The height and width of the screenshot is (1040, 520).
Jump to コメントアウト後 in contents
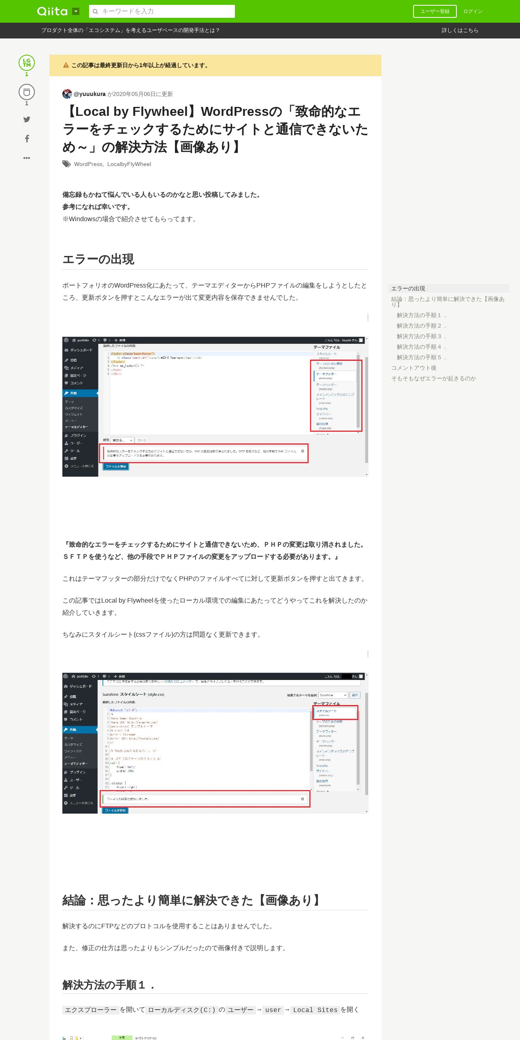point(414,368)
